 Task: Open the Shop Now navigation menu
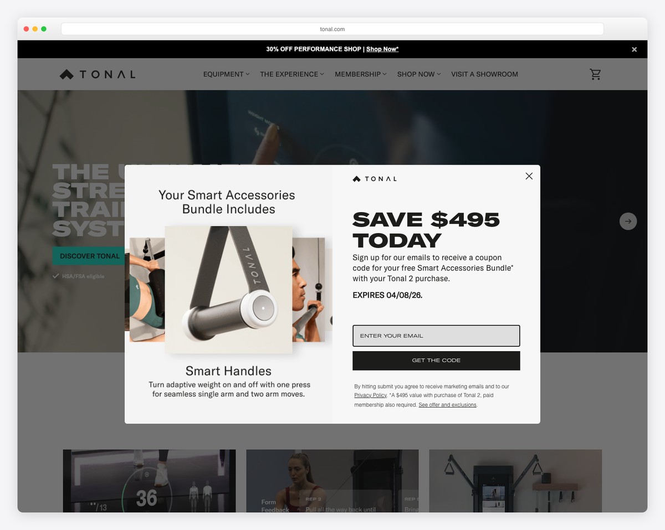[419, 74]
